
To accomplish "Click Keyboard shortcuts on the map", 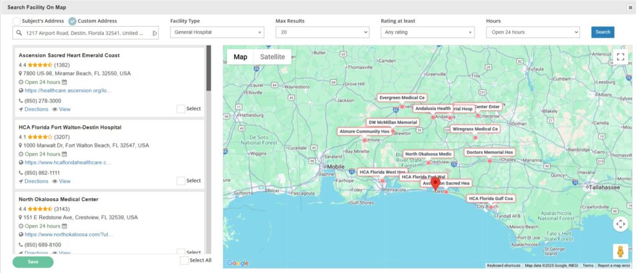I will tap(503, 266).
